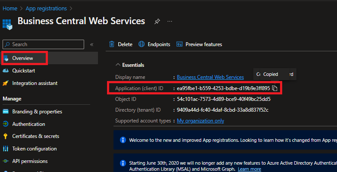
Task: Click the Quickstart cloud icon
Action: pos(6,71)
